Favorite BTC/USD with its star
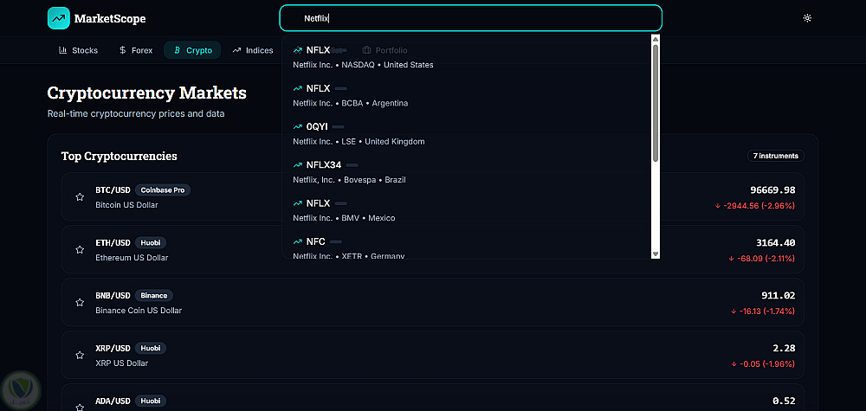This screenshot has width=866, height=411. (x=80, y=197)
